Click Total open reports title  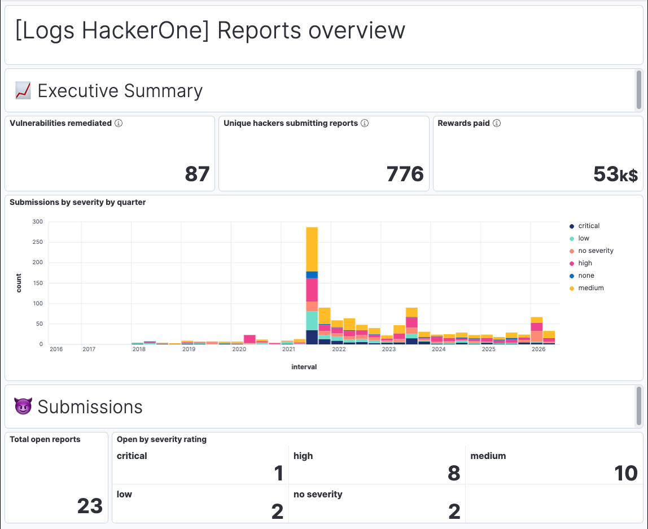tap(45, 439)
